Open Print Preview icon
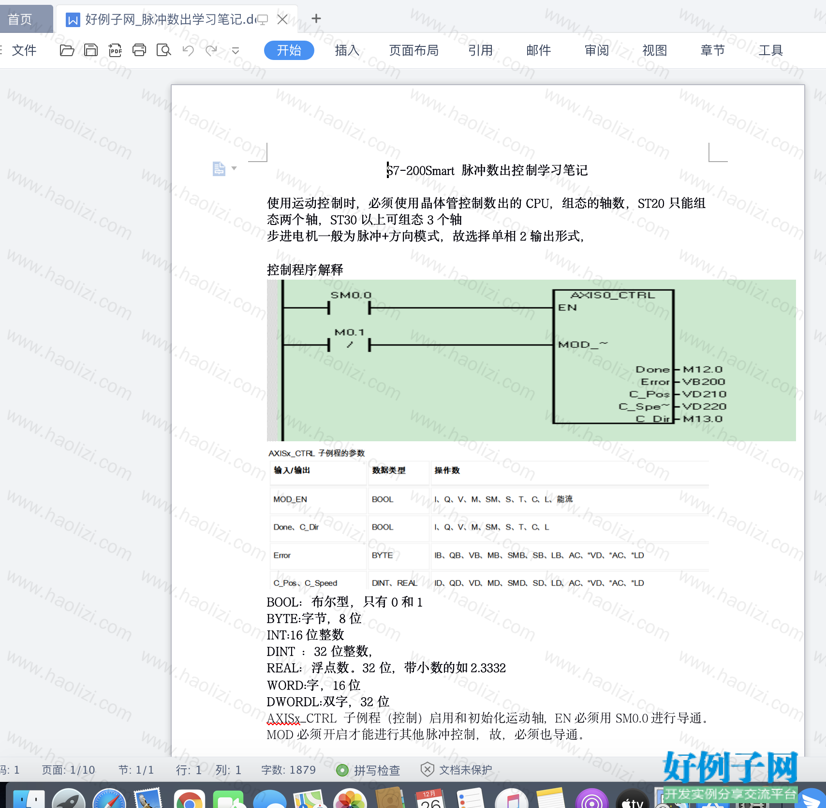Viewport: 826px width, 808px height. [x=164, y=50]
